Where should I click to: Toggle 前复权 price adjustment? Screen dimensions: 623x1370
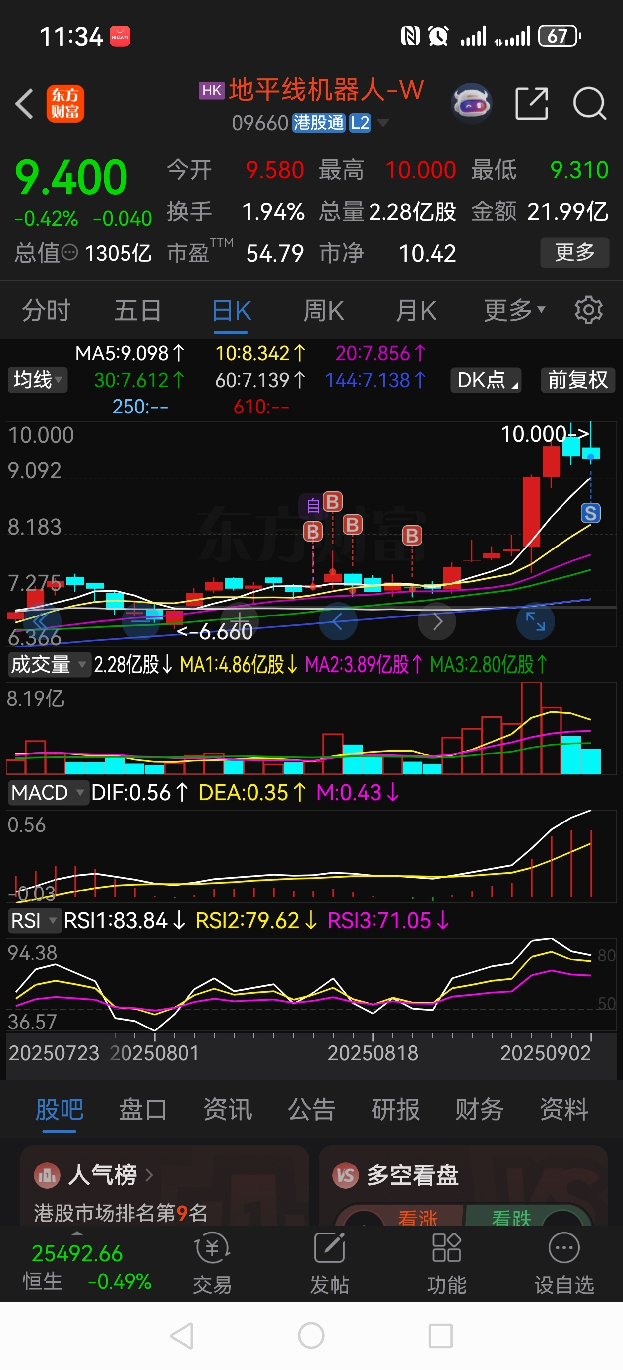578,380
